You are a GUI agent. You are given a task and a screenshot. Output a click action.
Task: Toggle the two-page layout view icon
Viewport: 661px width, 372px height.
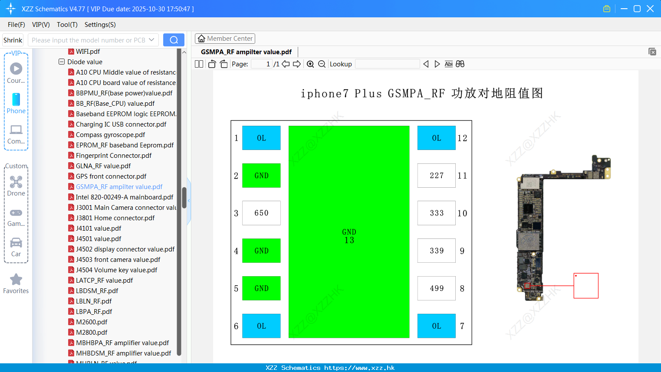coord(199,64)
